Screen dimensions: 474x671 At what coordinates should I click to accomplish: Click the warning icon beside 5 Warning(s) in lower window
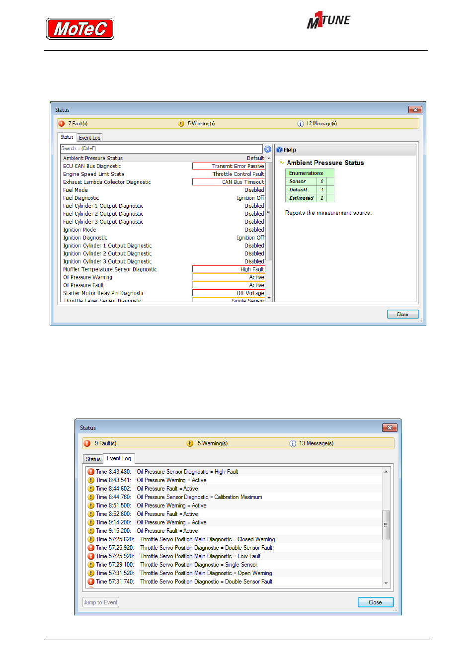coord(190,443)
